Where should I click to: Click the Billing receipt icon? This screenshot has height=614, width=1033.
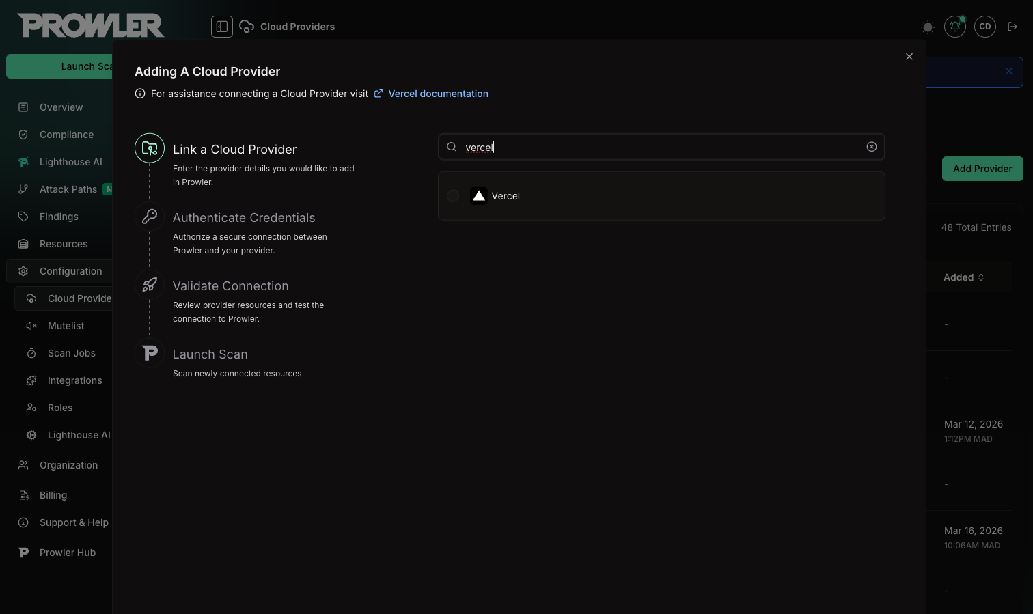[23, 495]
